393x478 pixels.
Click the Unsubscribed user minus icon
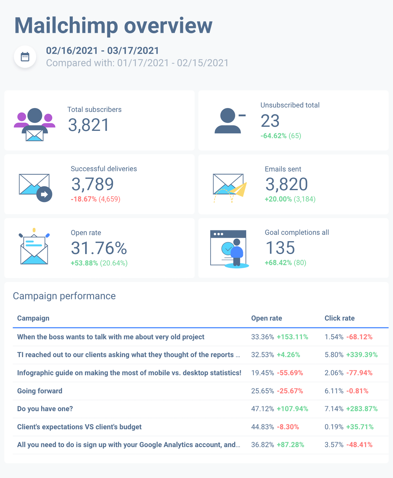click(x=230, y=121)
